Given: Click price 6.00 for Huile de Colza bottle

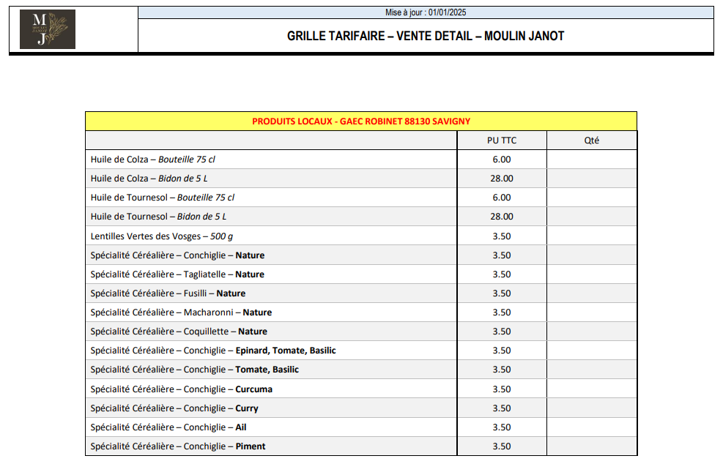Looking at the screenshot, I should (x=502, y=160).
